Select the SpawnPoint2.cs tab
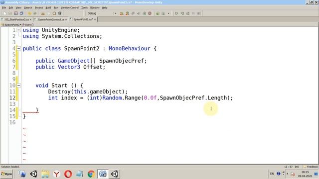Viewport: 319px width, 179px height. tap(83, 19)
